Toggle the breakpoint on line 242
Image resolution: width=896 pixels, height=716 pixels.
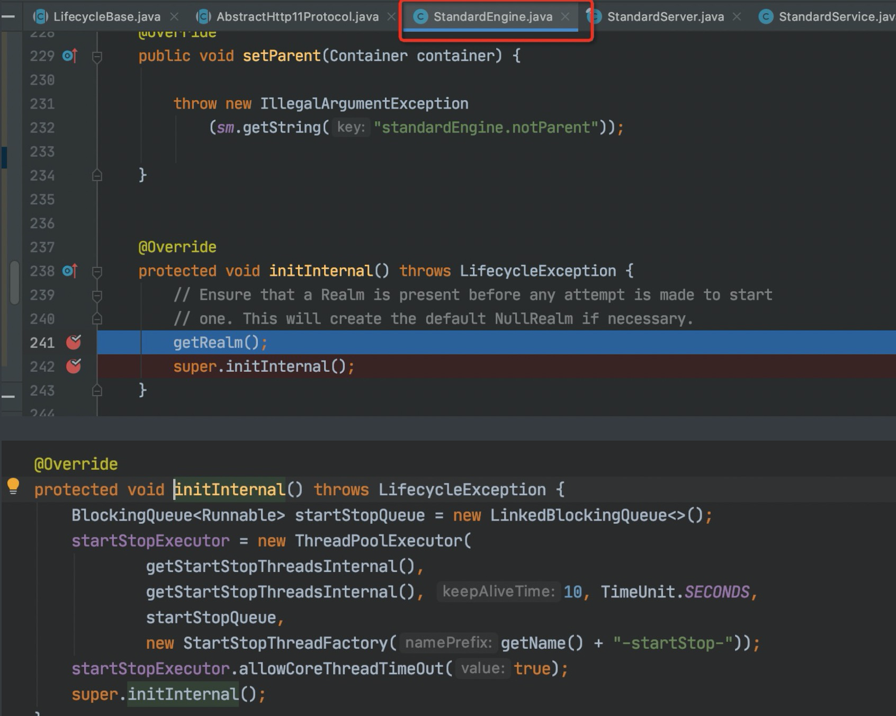[x=74, y=366]
